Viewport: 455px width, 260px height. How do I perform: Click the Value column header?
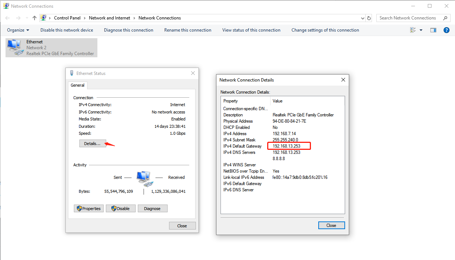307,101
